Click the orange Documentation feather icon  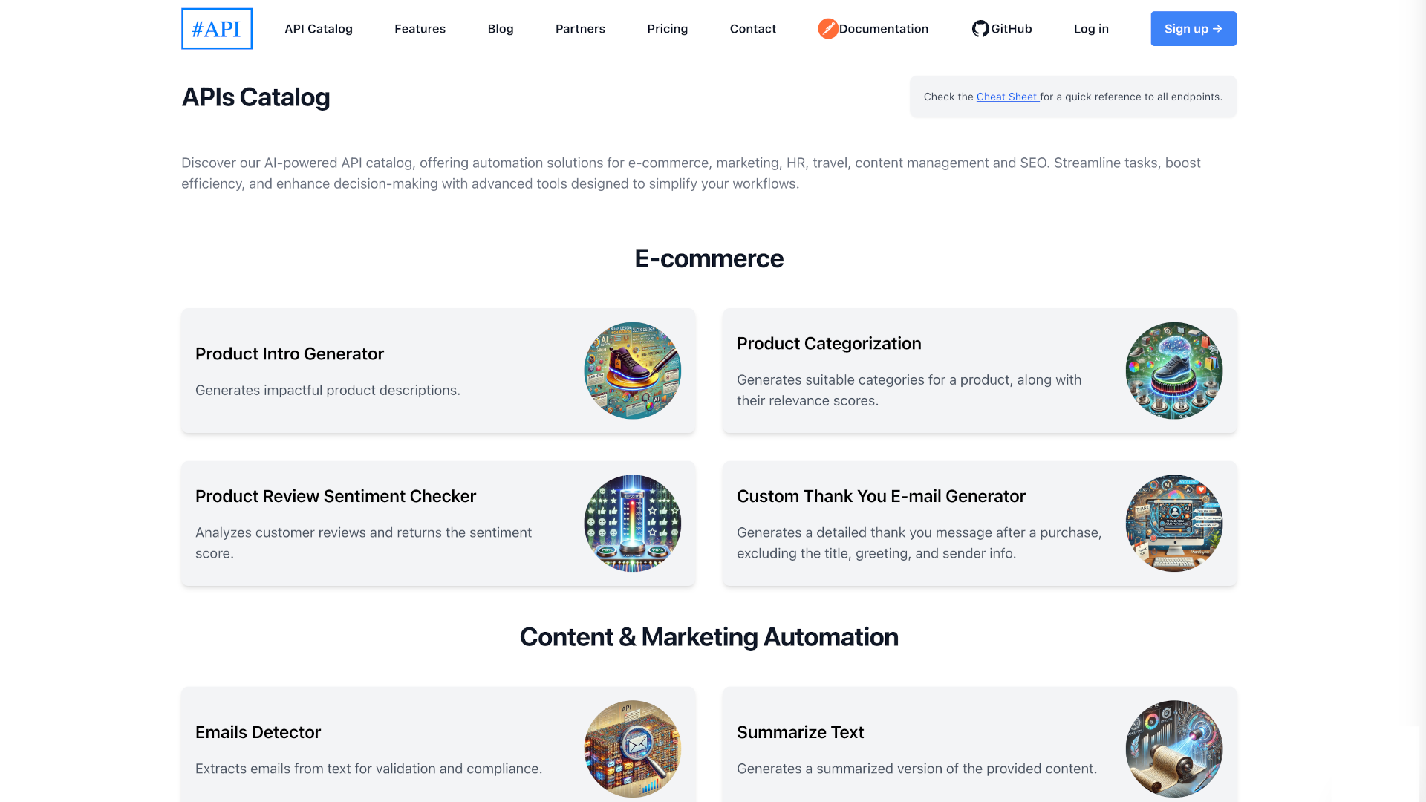[828, 29]
